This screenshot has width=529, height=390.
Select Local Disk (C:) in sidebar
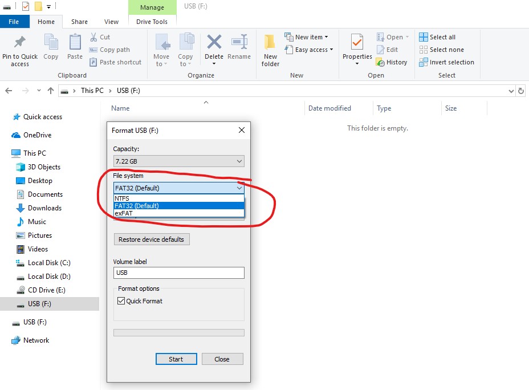43,262
